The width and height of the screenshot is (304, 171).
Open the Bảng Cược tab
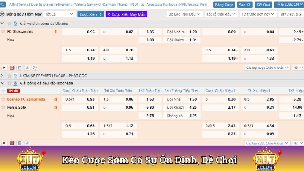coord(224,5)
